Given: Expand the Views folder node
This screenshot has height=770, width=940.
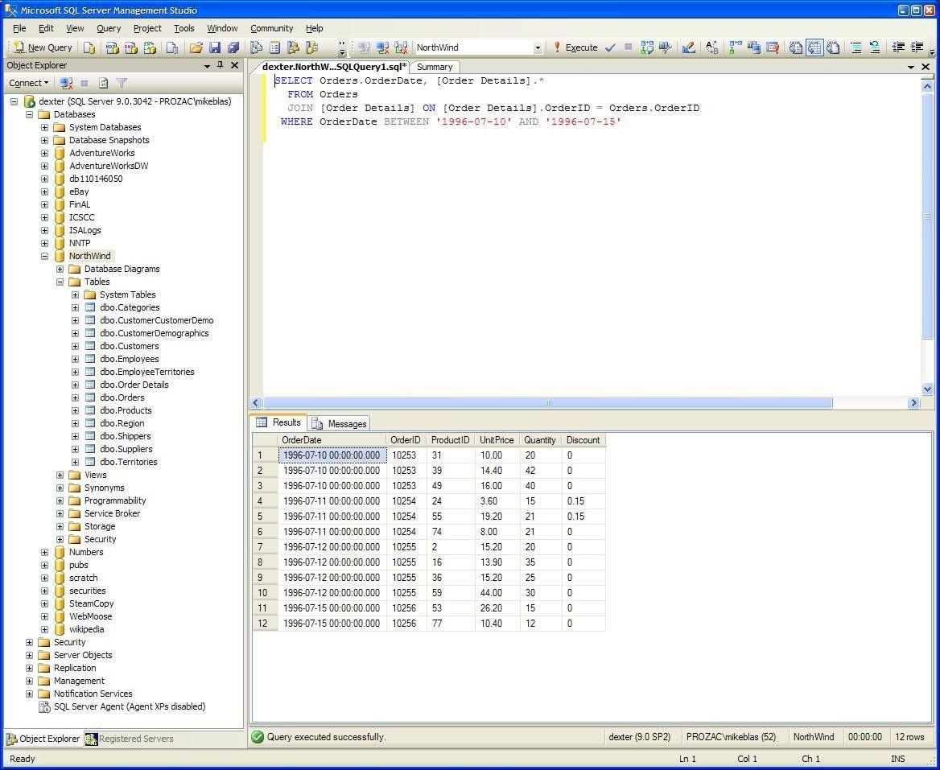Looking at the screenshot, I should [x=60, y=476].
